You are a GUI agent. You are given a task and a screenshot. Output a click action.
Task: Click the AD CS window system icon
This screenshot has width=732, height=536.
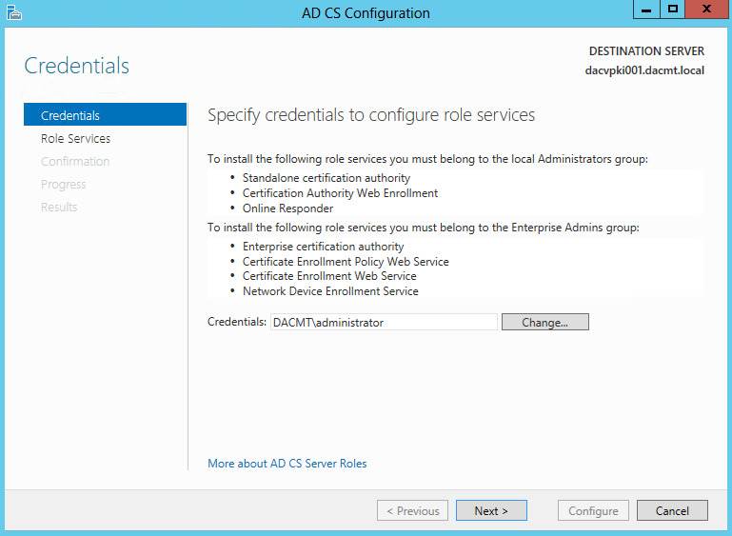tap(14, 12)
